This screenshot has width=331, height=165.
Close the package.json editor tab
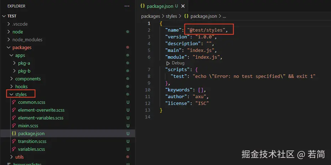click(x=183, y=6)
